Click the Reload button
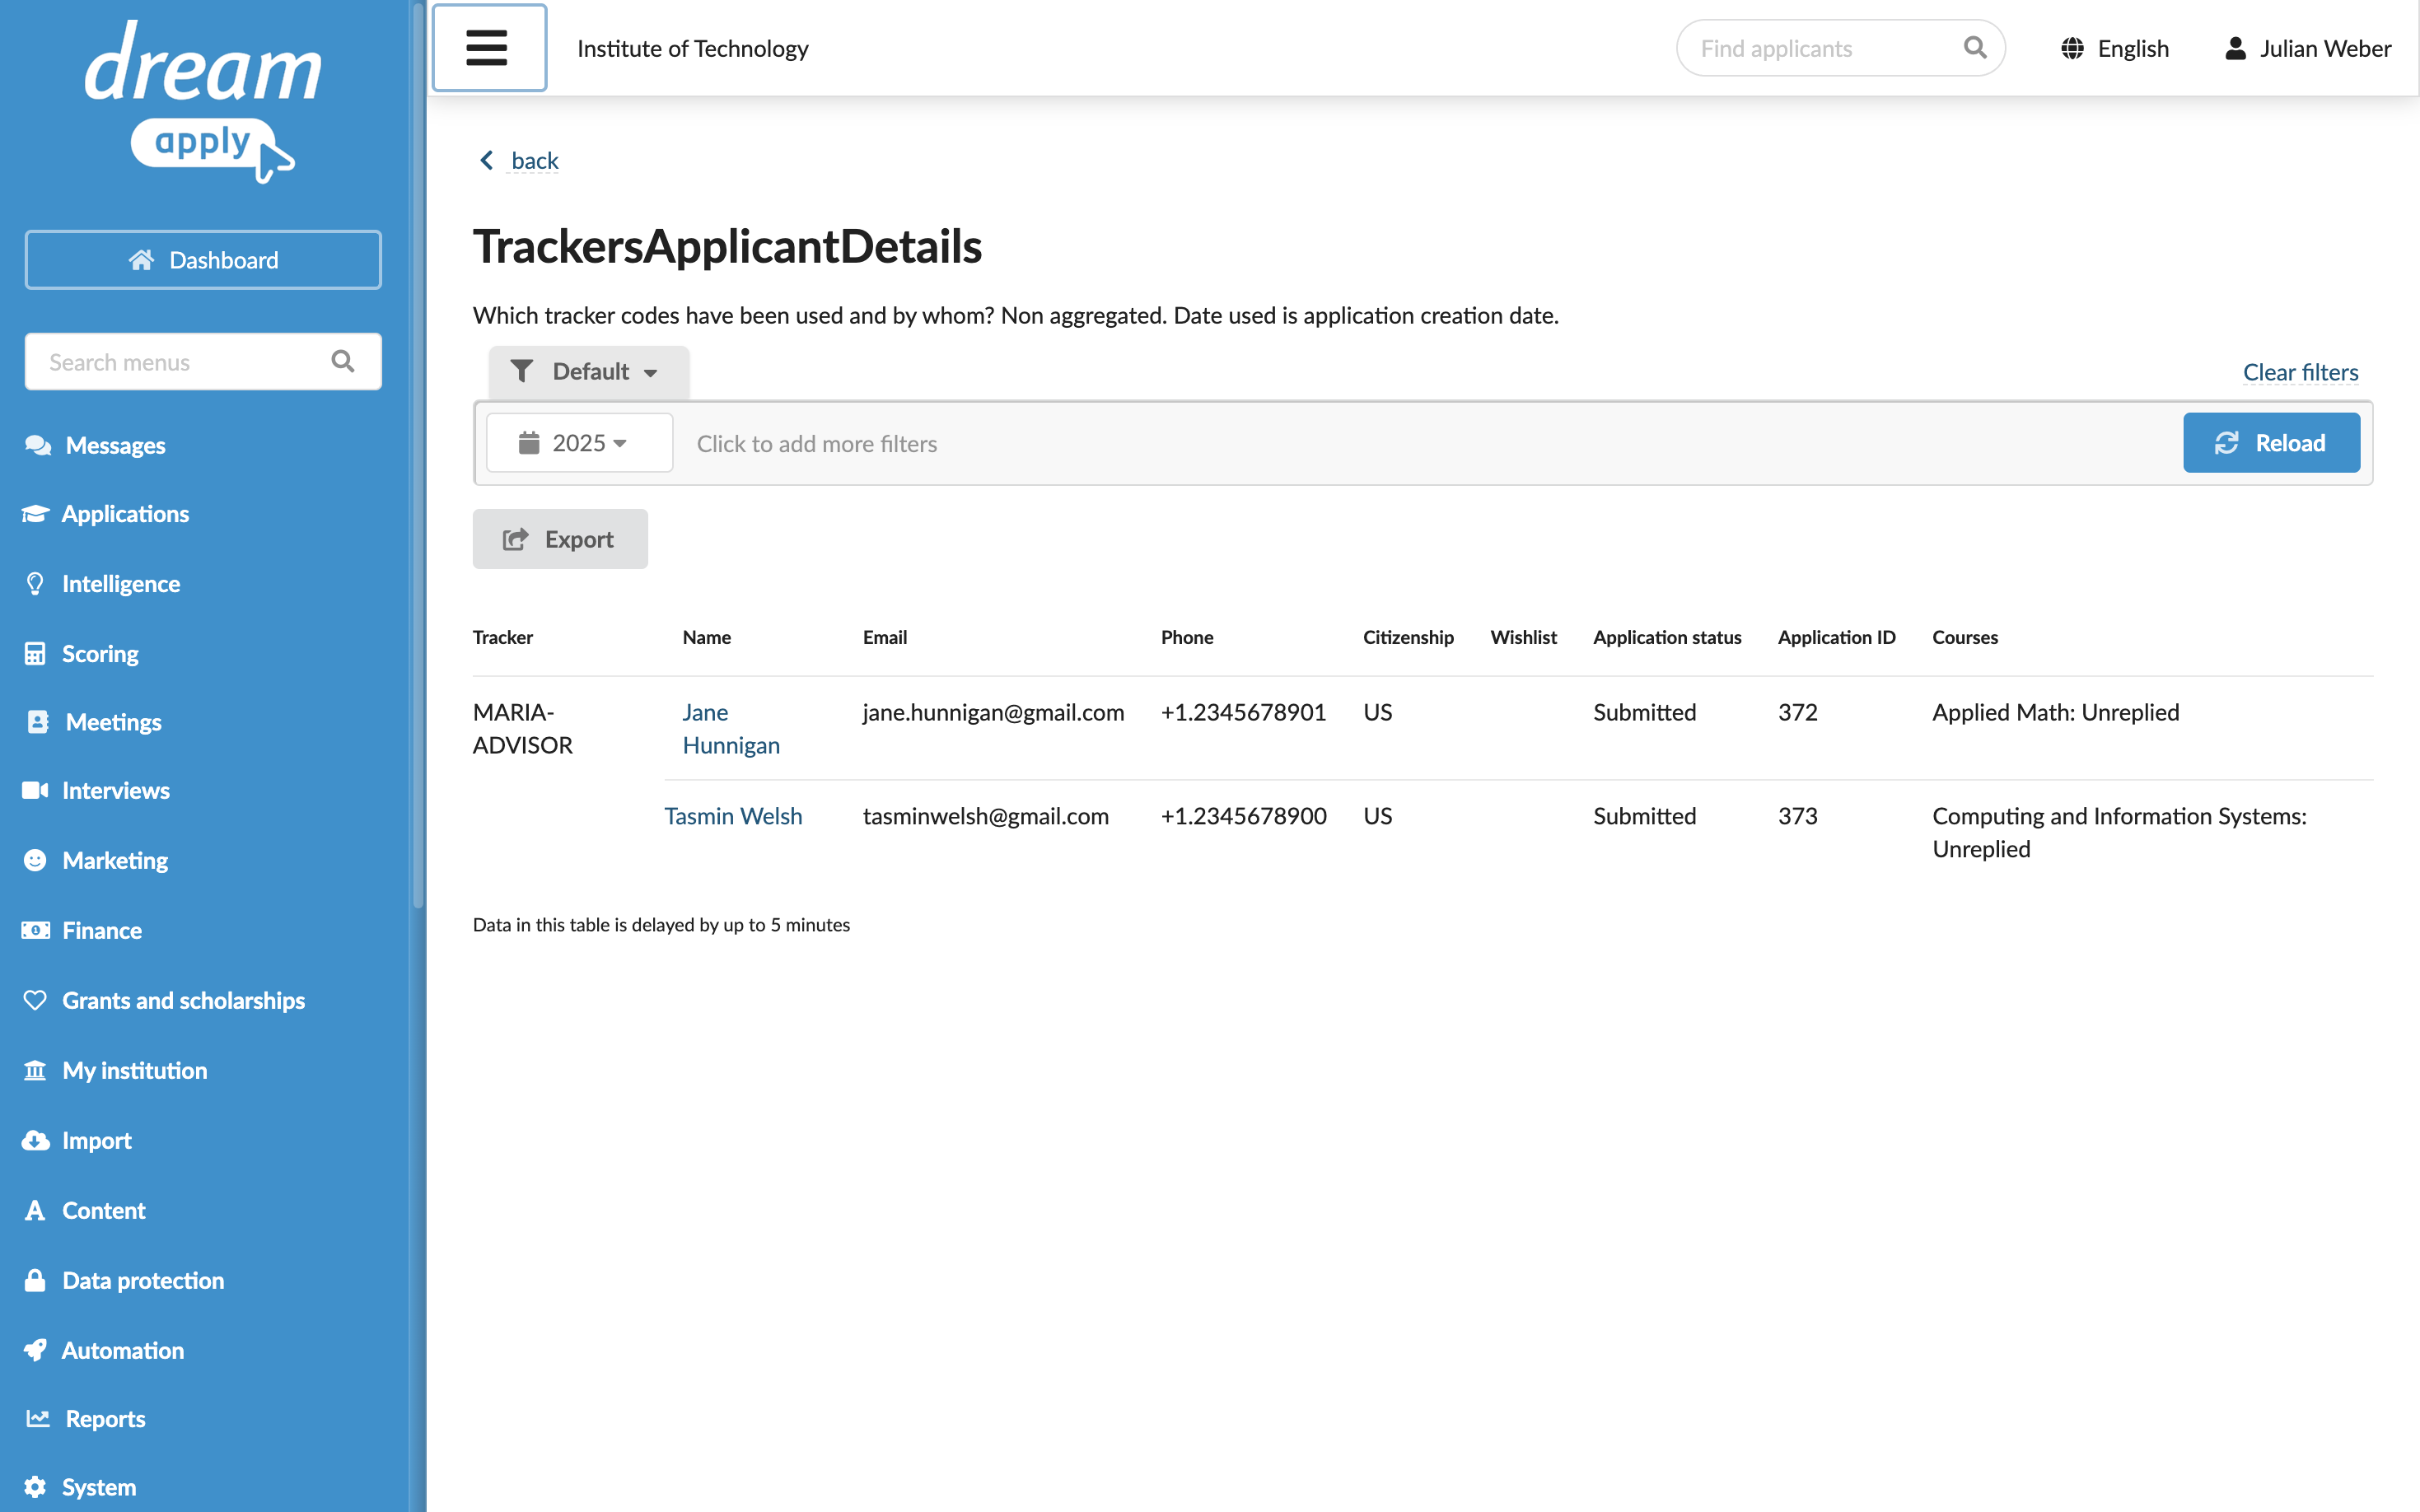 pos(2271,443)
